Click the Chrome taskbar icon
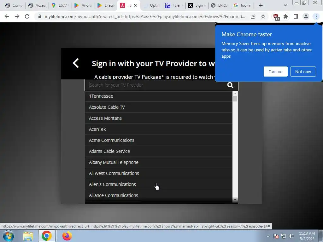The height and width of the screenshot is (242, 323). pyautogui.click(x=47, y=236)
